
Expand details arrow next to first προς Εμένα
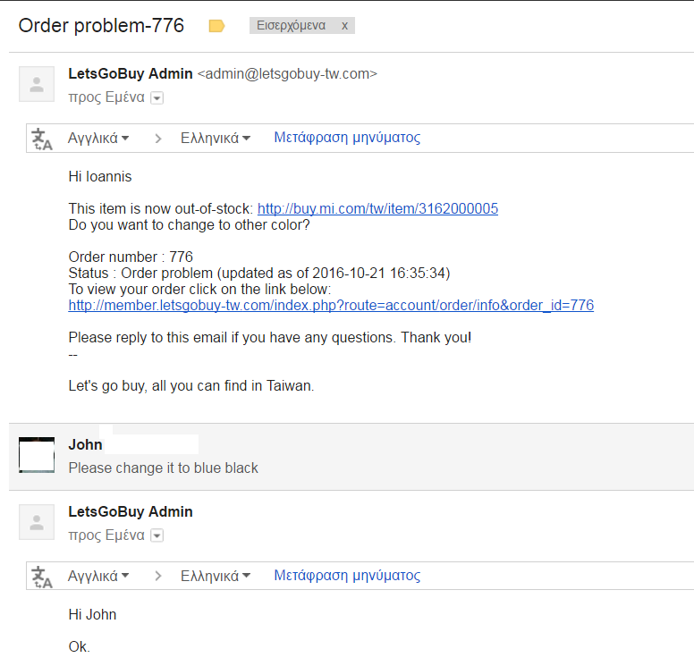(x=157, y=98)
